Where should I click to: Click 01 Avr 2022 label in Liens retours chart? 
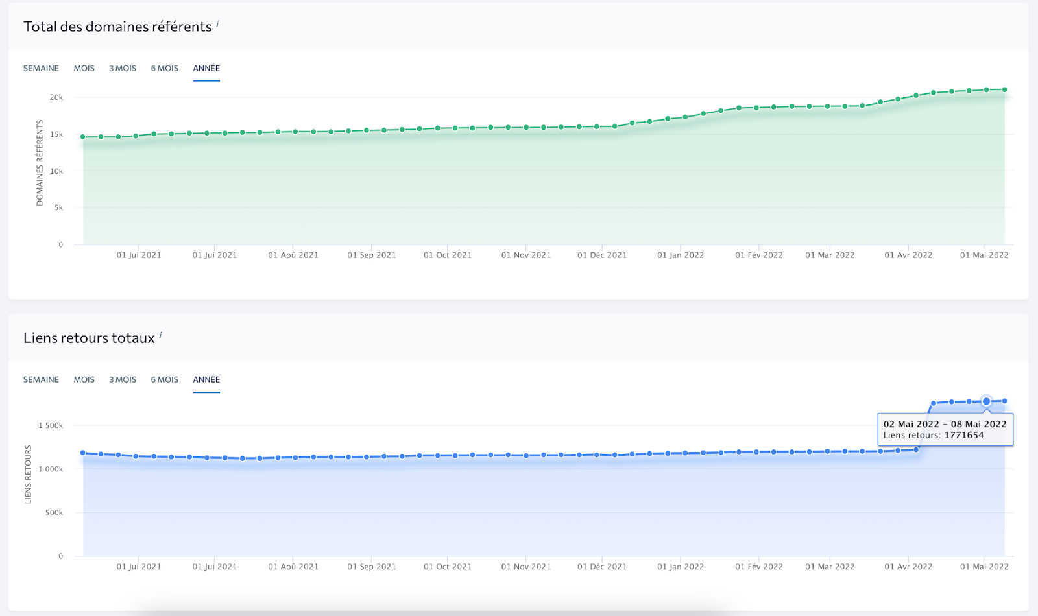coord(908,567)
